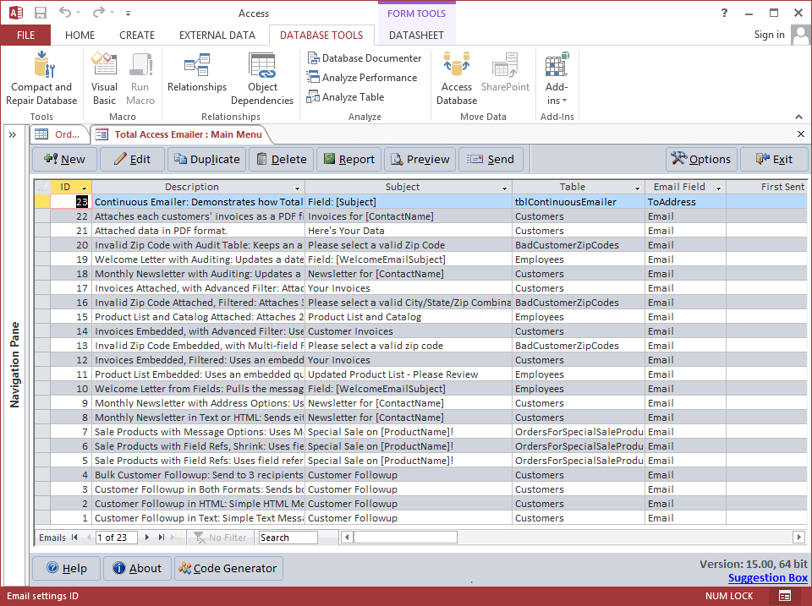This screenshot has width=812, height=606.
Task: Open Email Field column filter dropdown
Action: (718, 188)
